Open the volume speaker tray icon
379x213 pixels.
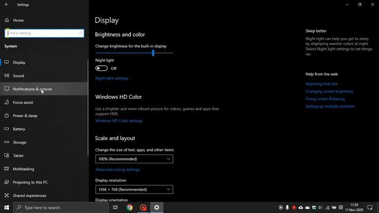pyautogui.click(x=320, y=208)
